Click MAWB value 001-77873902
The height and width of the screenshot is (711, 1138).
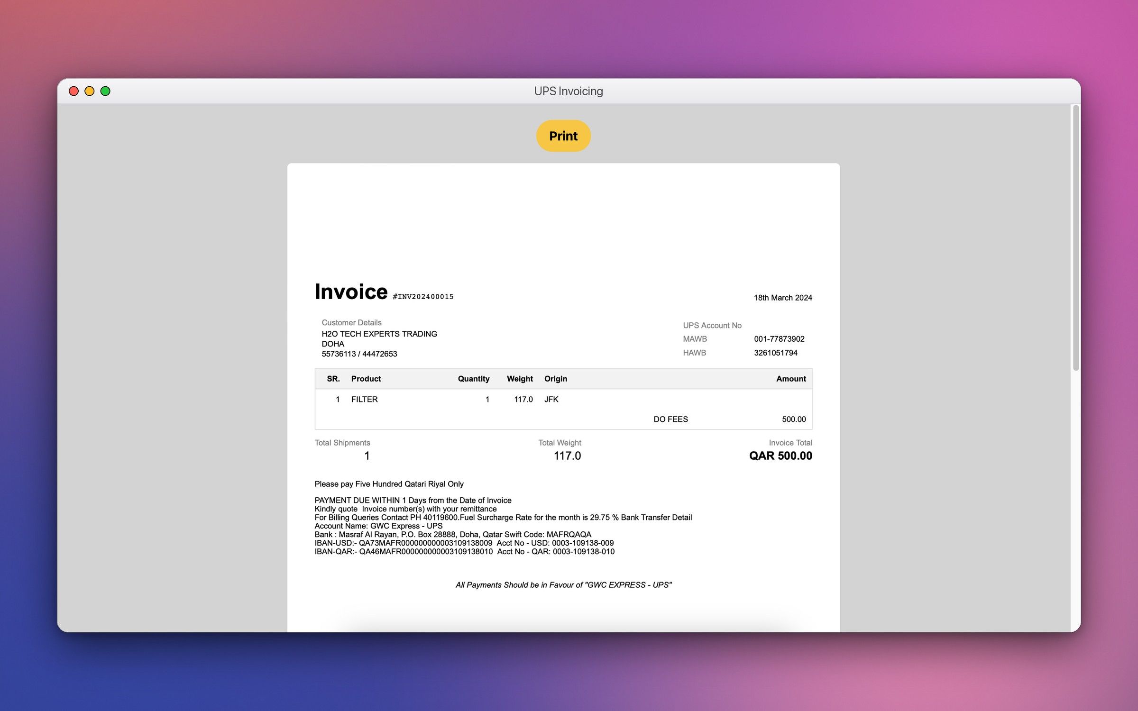coord(779,339)
